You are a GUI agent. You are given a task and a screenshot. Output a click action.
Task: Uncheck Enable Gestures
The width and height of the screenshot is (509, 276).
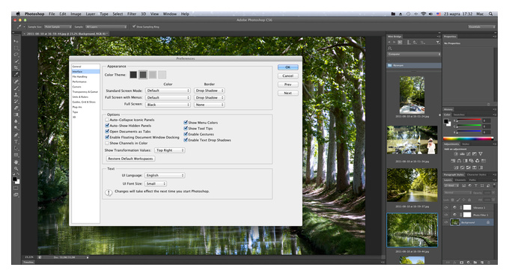point(186,135)
